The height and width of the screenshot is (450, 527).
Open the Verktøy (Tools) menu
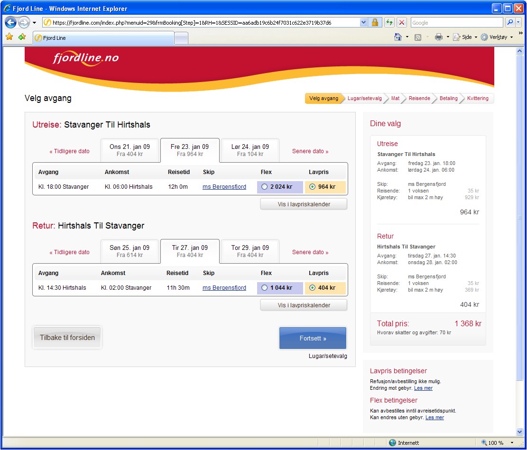pos(497,37)
